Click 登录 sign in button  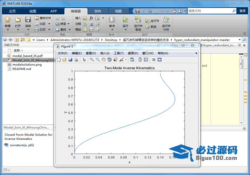[x=243, y=11]
